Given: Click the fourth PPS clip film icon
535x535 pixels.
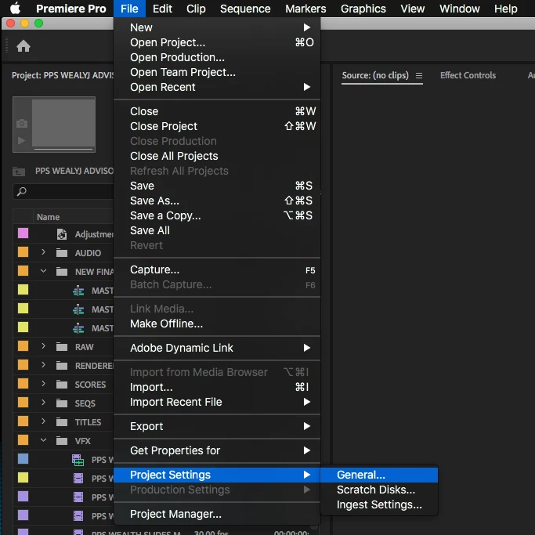Looking at the screenshot, I should [78, 516].
